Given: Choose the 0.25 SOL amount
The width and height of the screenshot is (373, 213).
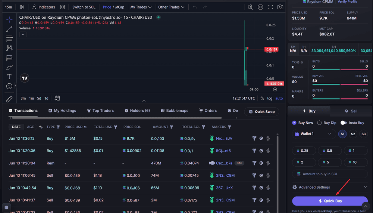Looking at the screenshot, I should pos(304,151).
